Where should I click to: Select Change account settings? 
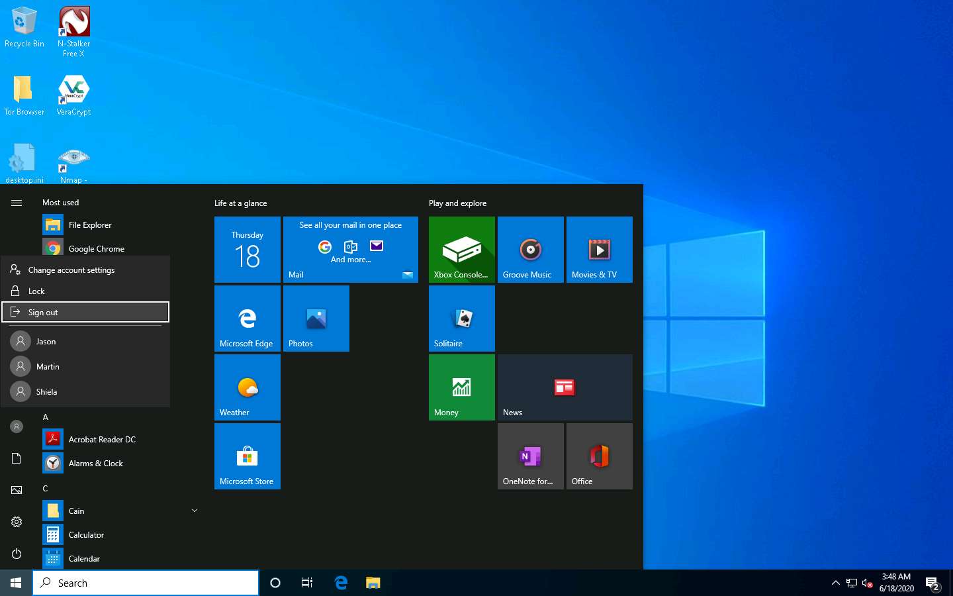click(85, 270)
